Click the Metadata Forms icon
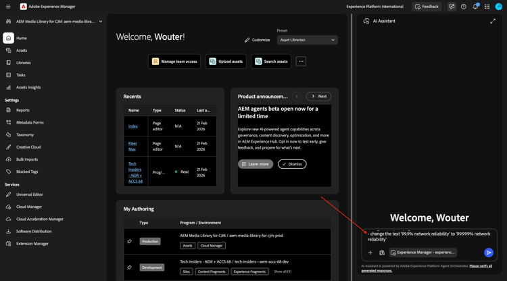The height and width of the screenshot is (281, 507). coord(8,122)
